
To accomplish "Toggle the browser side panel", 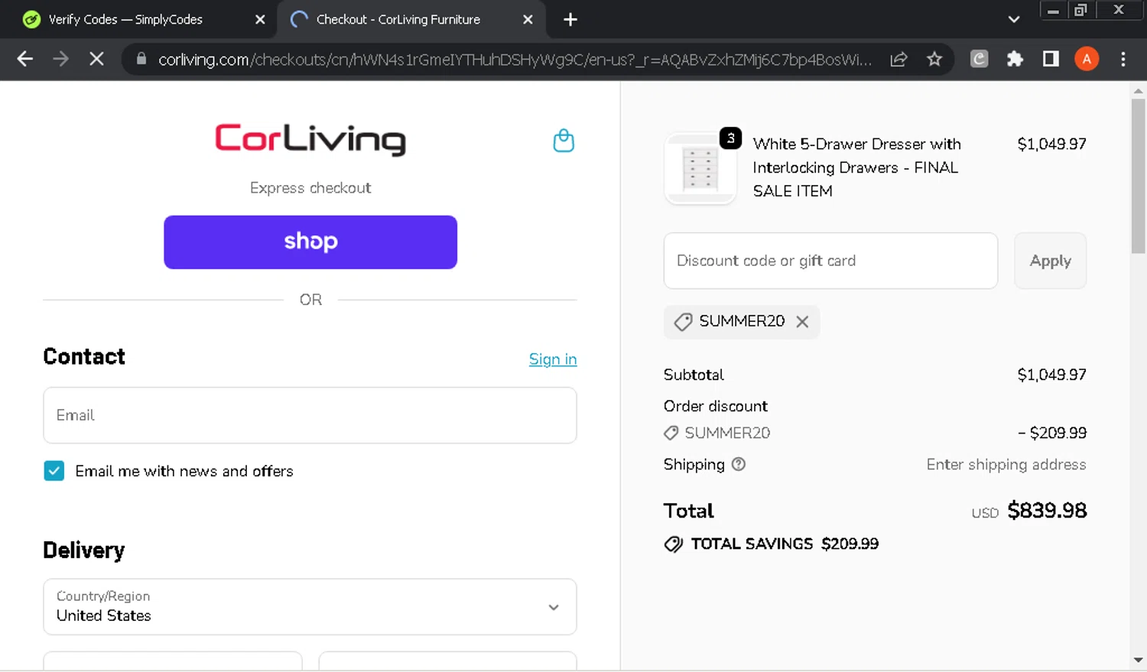I will 1051,59.
